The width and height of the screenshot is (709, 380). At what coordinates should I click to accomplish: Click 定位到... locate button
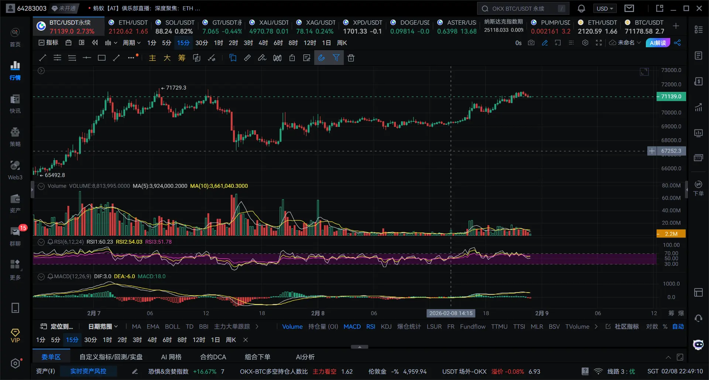(x=57, y=327)
